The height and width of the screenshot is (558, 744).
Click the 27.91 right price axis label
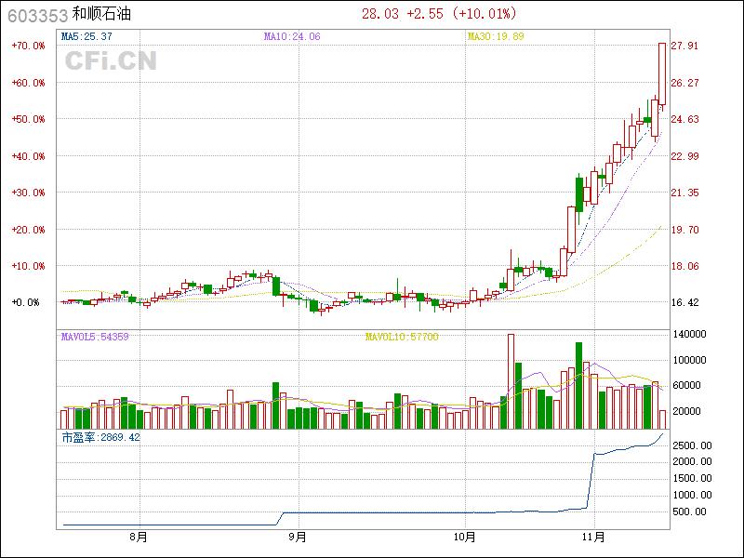[684, 46]
